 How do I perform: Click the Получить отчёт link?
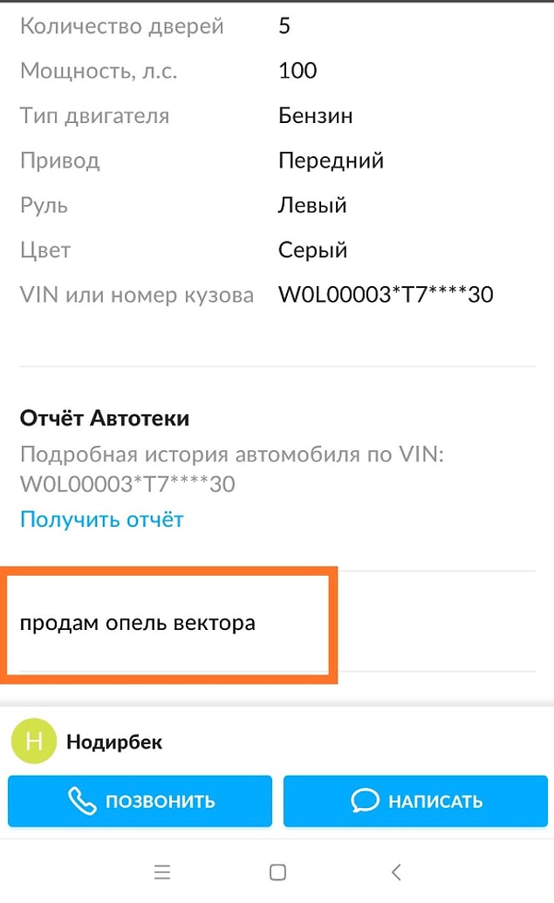(x=102, y=519)
